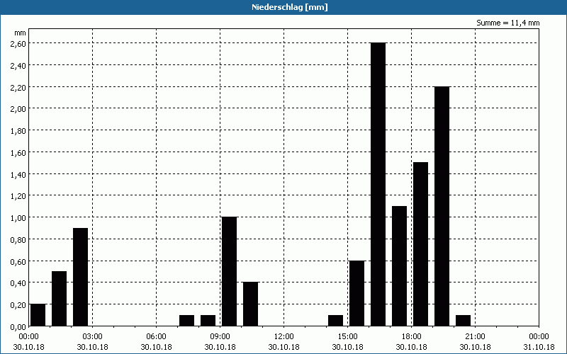Click the y-axis value "2,00"
The image size is (567, 354).
[x=18, y=109]
